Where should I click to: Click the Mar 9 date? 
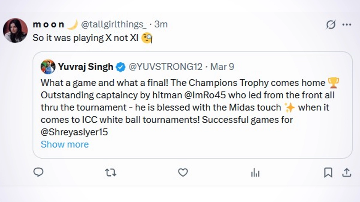[x=222, y=67]
